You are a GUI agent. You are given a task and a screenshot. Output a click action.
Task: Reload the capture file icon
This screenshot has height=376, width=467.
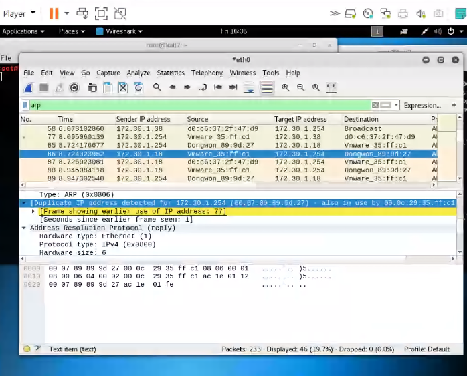(138, 87)
